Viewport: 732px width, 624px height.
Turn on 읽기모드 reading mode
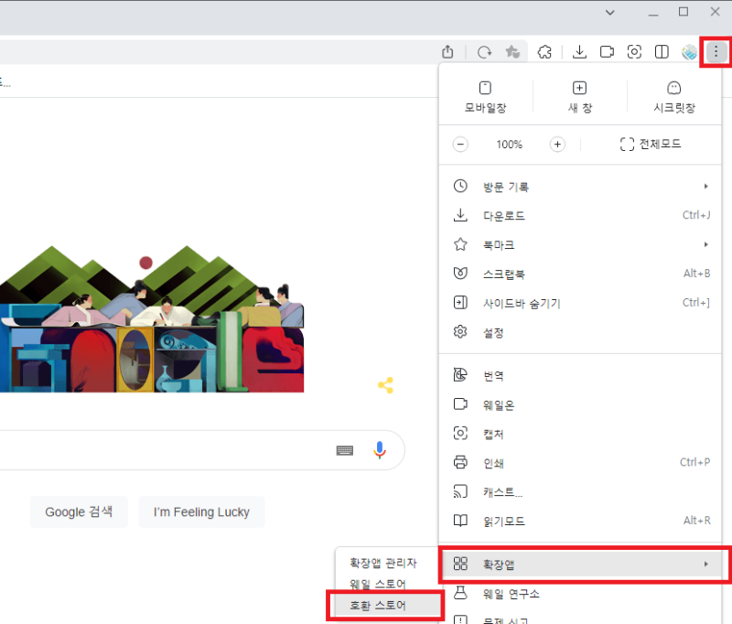tap(580, 521)
